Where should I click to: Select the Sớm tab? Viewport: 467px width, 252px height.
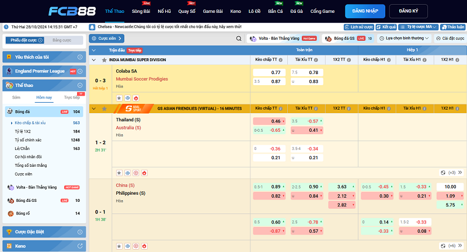(16, 97)
